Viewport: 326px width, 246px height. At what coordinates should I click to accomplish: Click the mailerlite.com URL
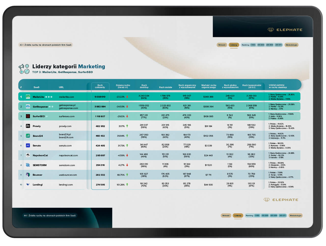[66, 97]
